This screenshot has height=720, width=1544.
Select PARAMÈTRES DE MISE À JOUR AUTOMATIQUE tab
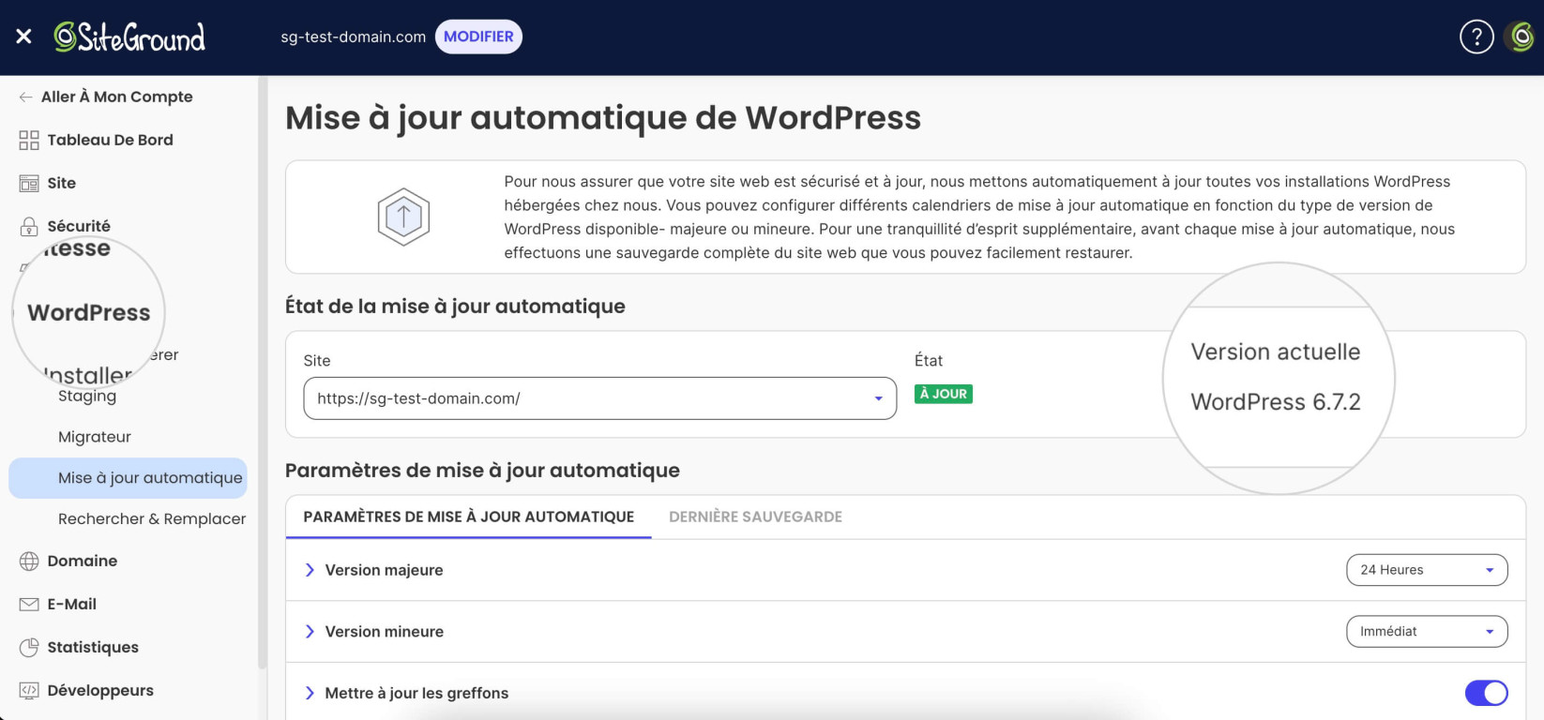468,517
